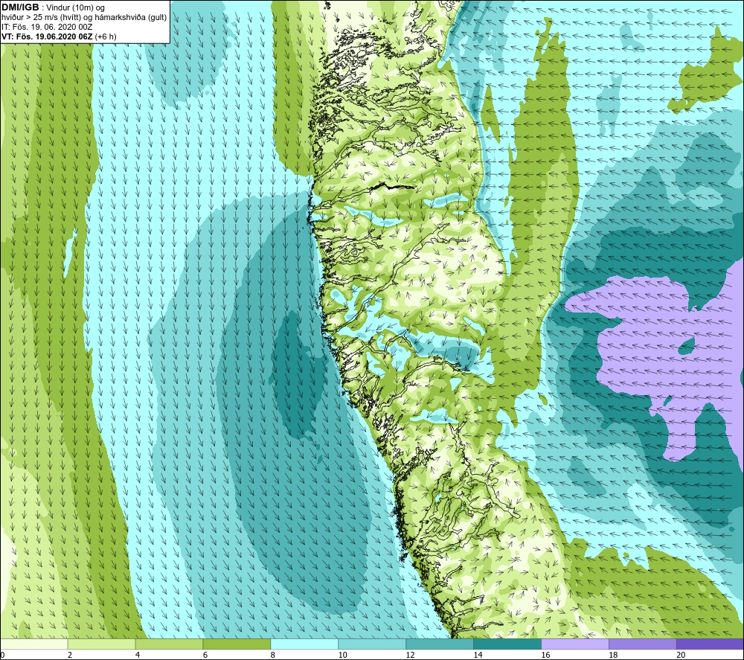Click the "(+6 h)" forecast offset text

click(x=106, y=36)
